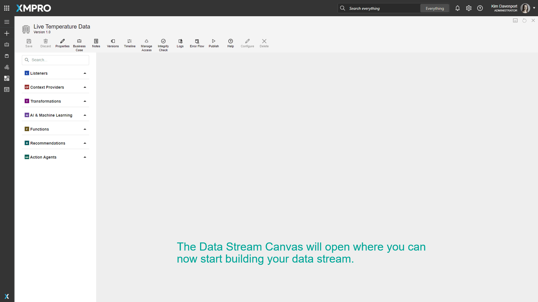Save the Live Temperature Data stream

29,43
